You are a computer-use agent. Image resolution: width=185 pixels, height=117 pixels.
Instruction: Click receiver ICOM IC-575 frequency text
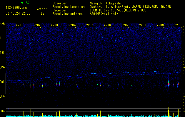tap(118, 10)
